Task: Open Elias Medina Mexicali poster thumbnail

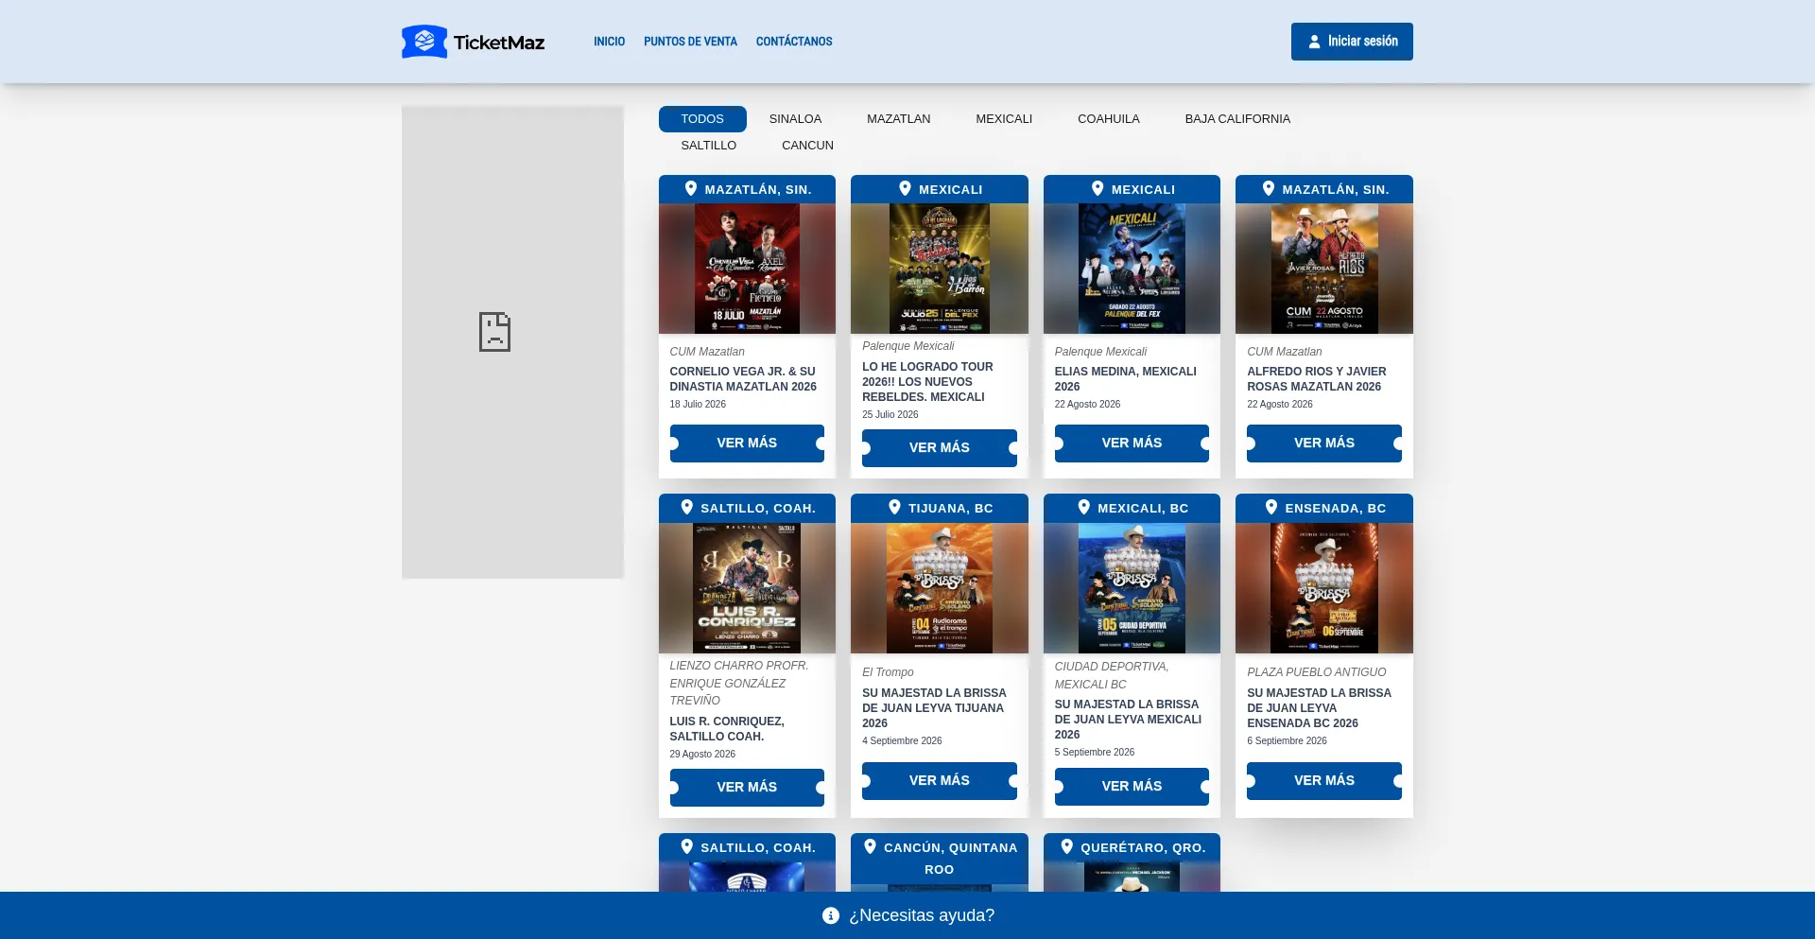Action: click(1132, 269)
